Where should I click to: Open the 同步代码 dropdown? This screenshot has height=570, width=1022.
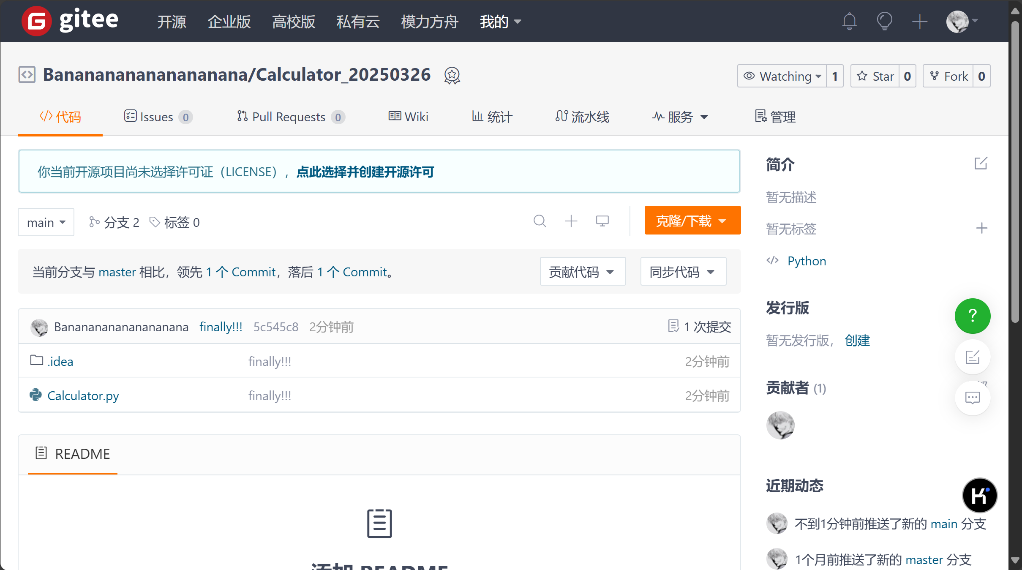(683, 272)
